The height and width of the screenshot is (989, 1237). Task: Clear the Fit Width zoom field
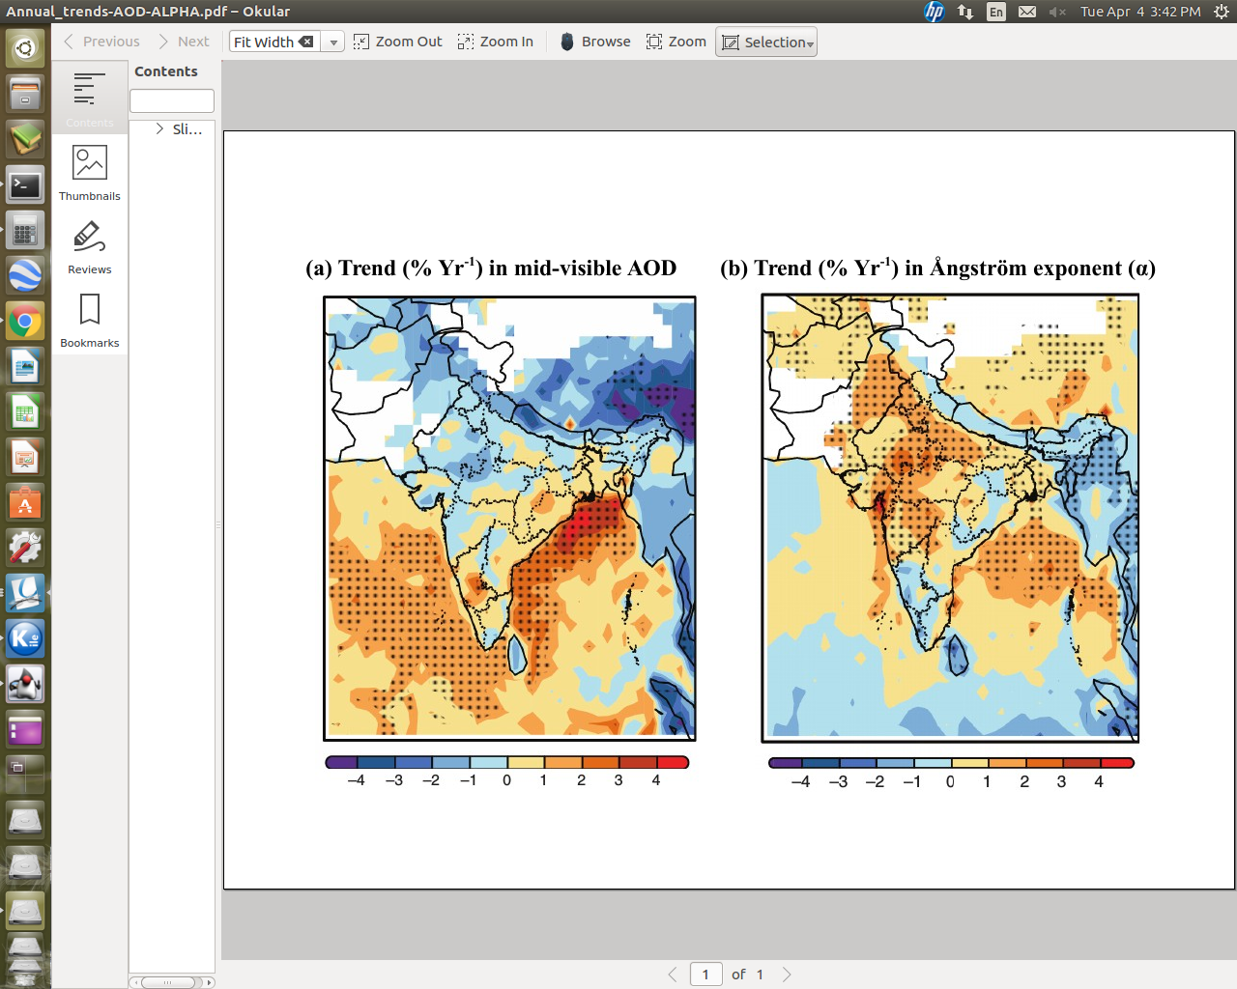[x=306, y=42]
